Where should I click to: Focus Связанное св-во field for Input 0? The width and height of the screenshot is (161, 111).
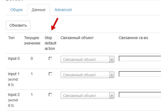coord(140,58)
